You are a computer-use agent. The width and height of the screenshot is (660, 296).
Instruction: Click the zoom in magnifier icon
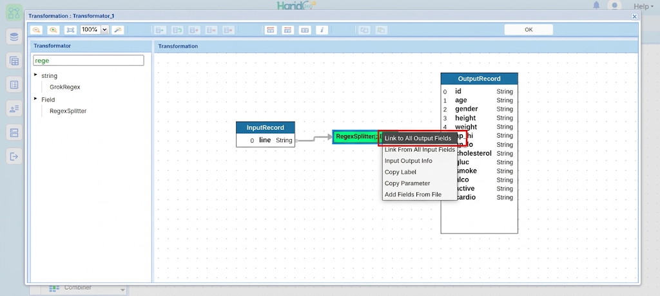click(x=53, y=30)
